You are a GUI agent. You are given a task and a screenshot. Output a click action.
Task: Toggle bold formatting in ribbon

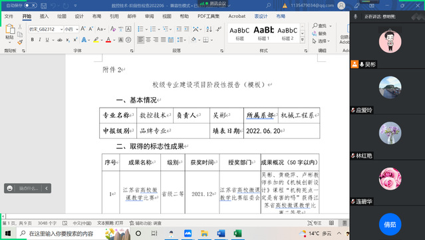[32, 40]
